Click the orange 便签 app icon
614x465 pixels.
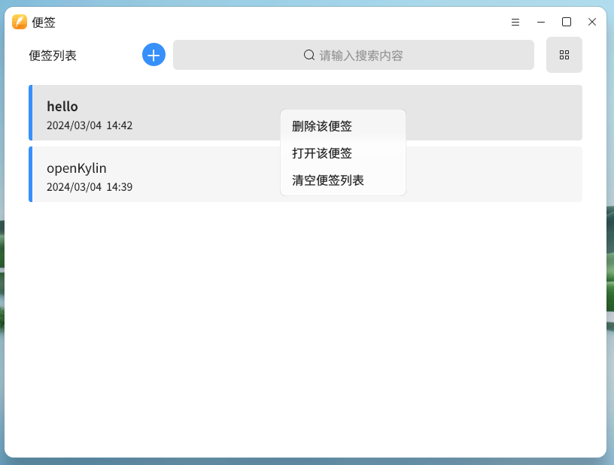[20, 22]
